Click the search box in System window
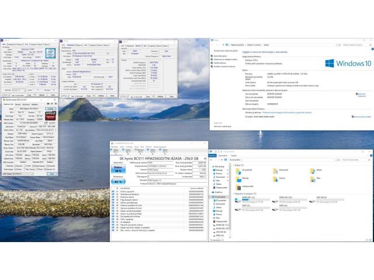This screenshot has height=280, width=374. [x=357, y=45]
